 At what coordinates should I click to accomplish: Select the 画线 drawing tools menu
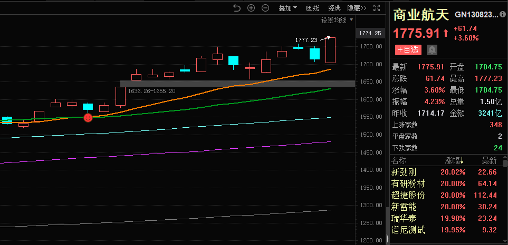[x=313, y=8]
